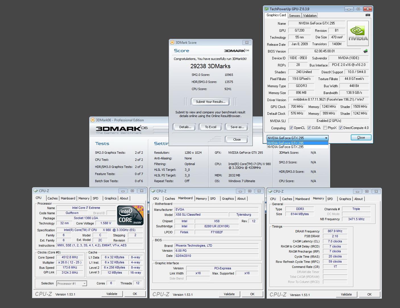This screenshot has width=400, height=308.
Task: Click Validate in CPU-Z CPU window
Action: pyautogui.click(x=112, y=294)
